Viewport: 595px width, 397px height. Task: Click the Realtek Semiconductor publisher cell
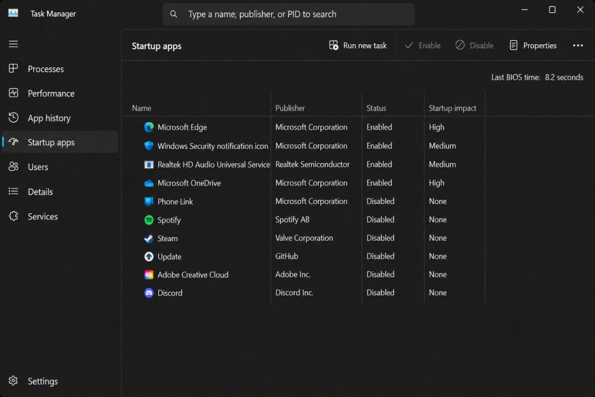click(x=312, y=164)
